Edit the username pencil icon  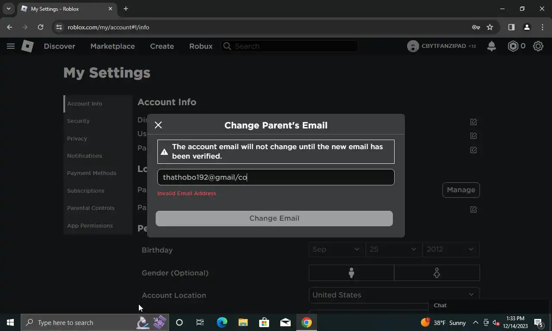(x=474, y=136)
